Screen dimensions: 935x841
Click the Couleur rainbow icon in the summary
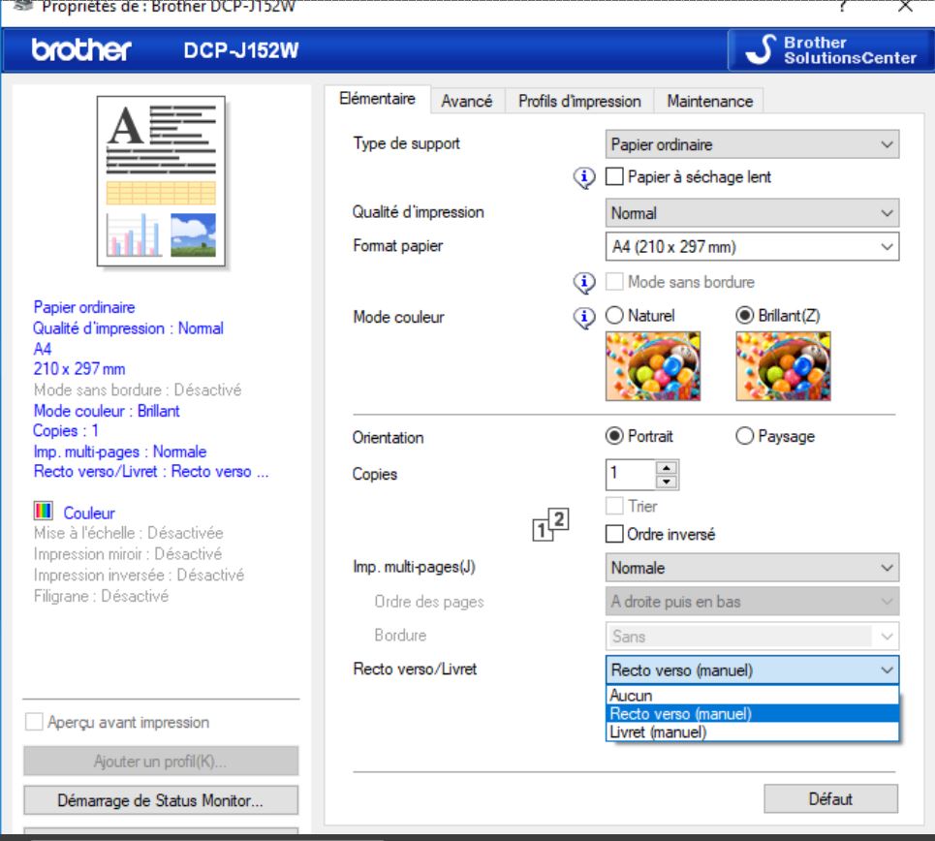44,512
